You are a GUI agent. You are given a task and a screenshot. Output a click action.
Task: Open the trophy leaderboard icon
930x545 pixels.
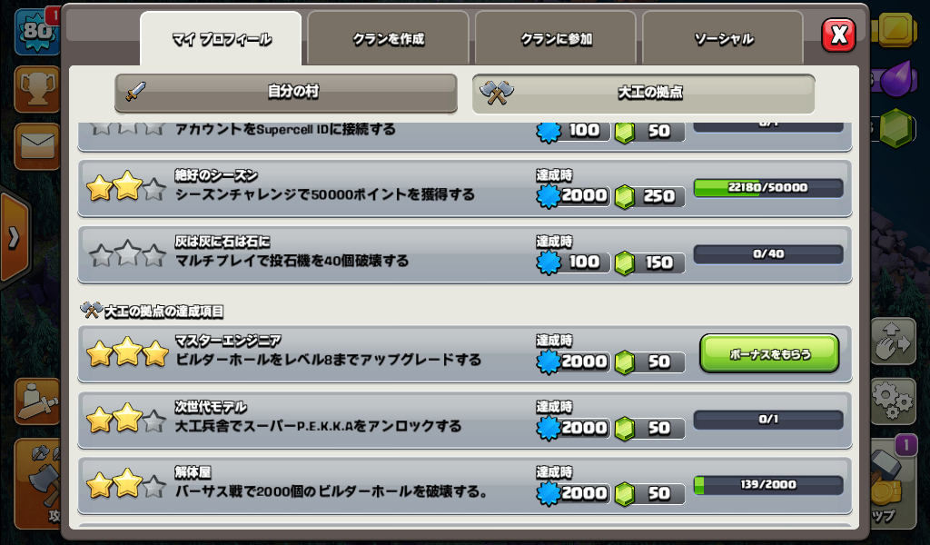point(37,90)
